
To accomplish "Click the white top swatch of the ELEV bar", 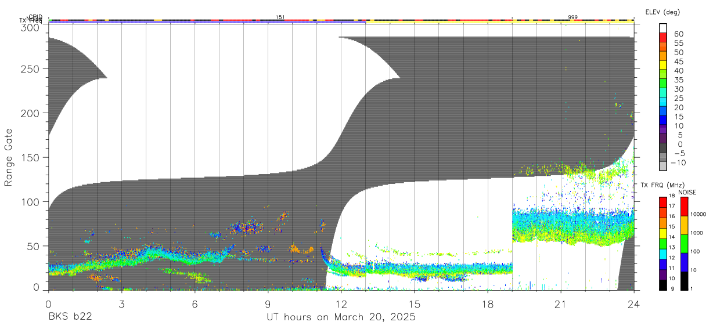I will pyautogui.click(x=663, y=28).
